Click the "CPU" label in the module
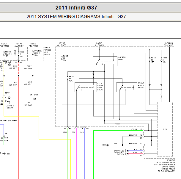 click(x=165, y=129)
